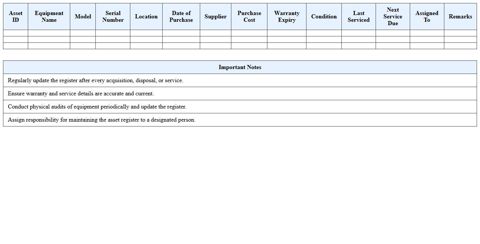The width and height of the screenshot is (480, 244).
Task: Select the Serial Number header cell
Action: (113, 17)
